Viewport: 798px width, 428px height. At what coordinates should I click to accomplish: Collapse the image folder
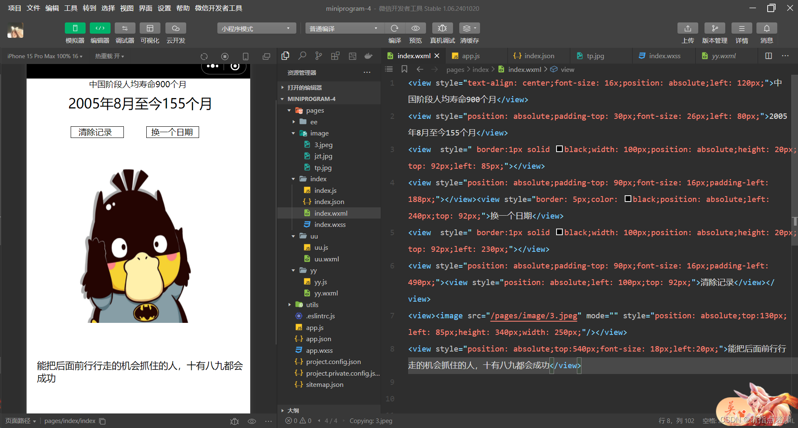tap(329, 133)
